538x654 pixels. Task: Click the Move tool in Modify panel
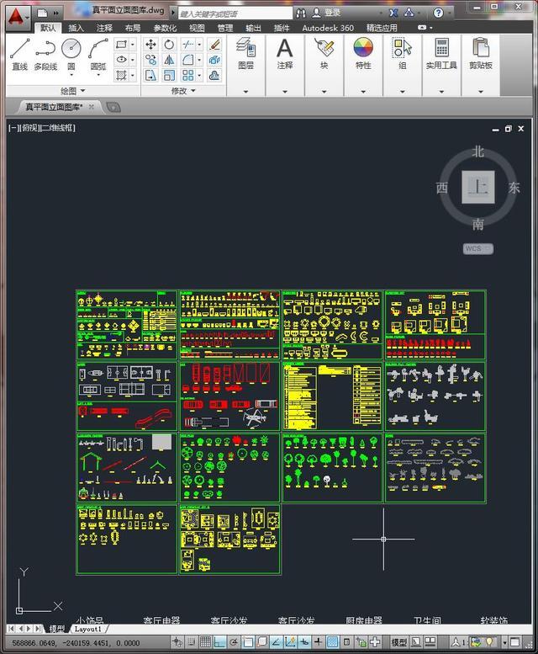[x=151, y=45]
